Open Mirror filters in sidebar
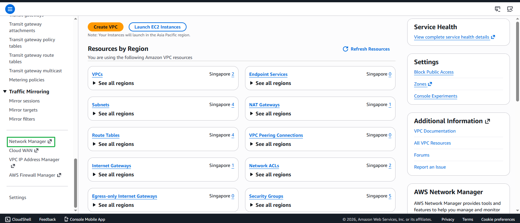The height and width of the screenshot is (223, 520). 22,119
